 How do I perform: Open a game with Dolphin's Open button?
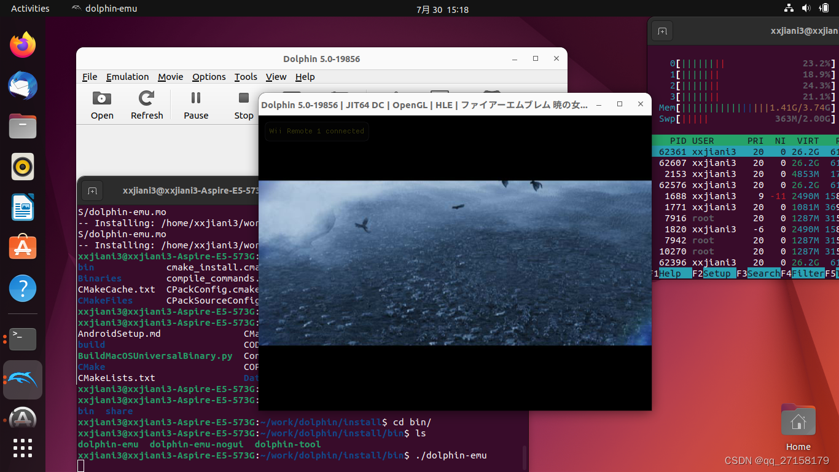pyautogui.click(x=102, y=105)
